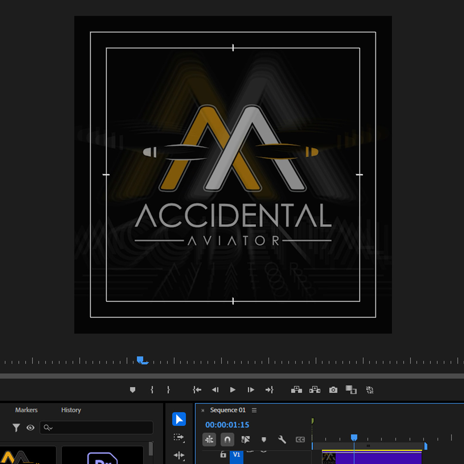The width and height of the screenshot is (464, 464).
Task: Click the Extract button
Action: 315,390
